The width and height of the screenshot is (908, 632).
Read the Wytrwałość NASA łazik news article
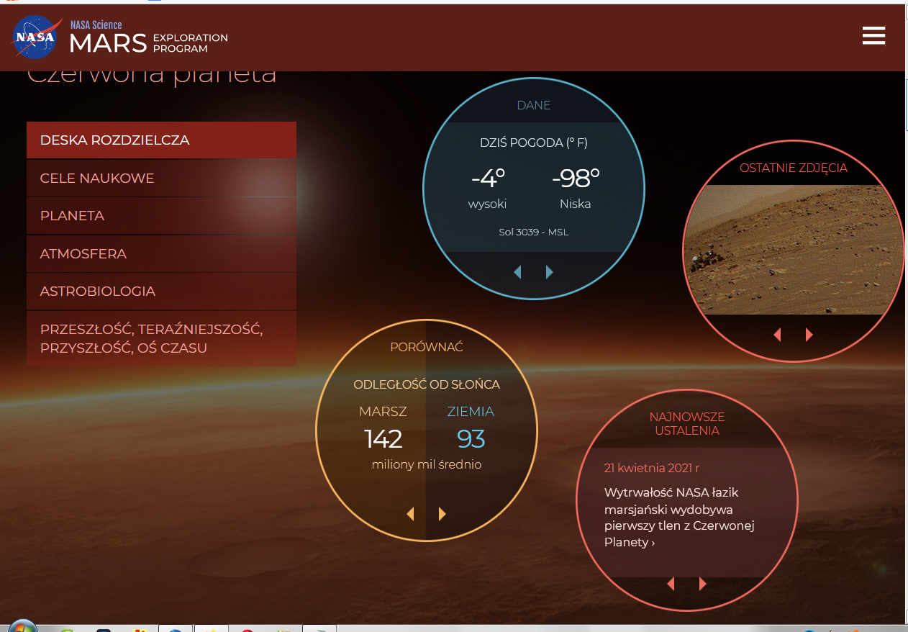tap(679, 518)
